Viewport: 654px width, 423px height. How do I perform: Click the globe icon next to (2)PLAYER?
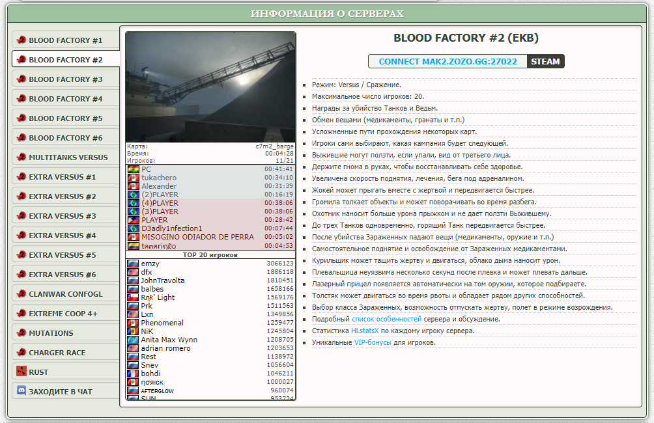pos(133,195)
